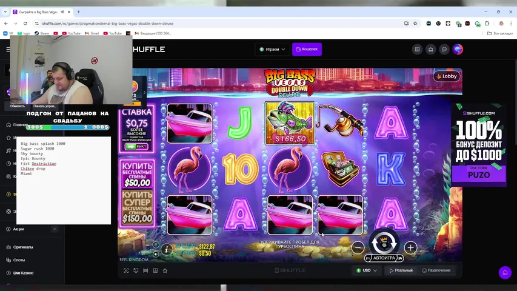Open the Все закладки folder
The image size is (517, 291).
coord(500,33)
